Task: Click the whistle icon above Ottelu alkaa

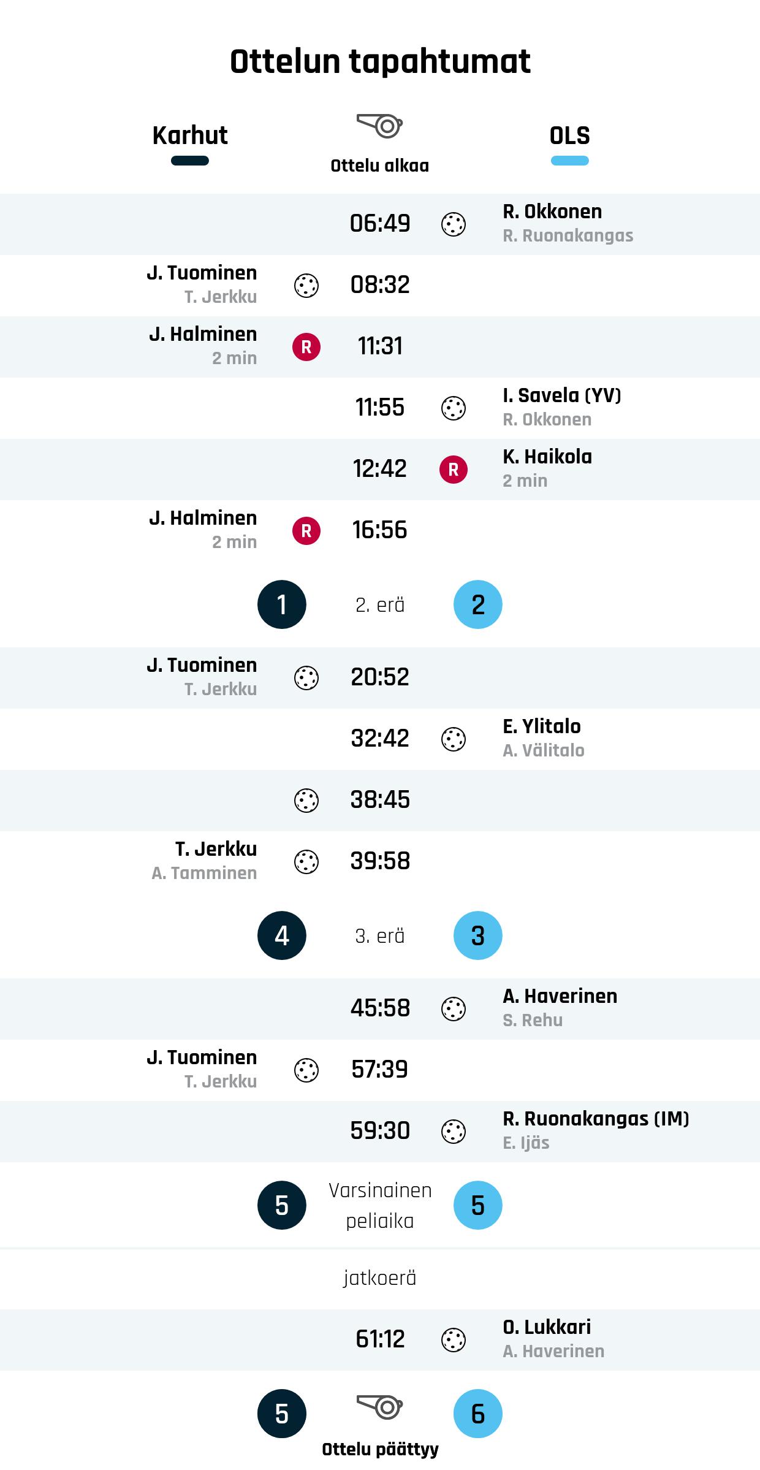Action: pyautogui.click(x=380, y=126)
